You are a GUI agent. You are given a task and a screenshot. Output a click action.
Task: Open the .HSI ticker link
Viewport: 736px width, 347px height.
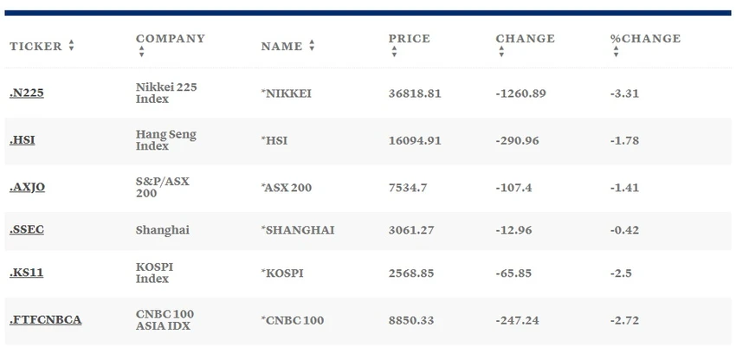coord(22,141)
